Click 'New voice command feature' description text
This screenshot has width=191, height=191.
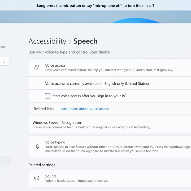pyautogui.click(x=109, y=70)
